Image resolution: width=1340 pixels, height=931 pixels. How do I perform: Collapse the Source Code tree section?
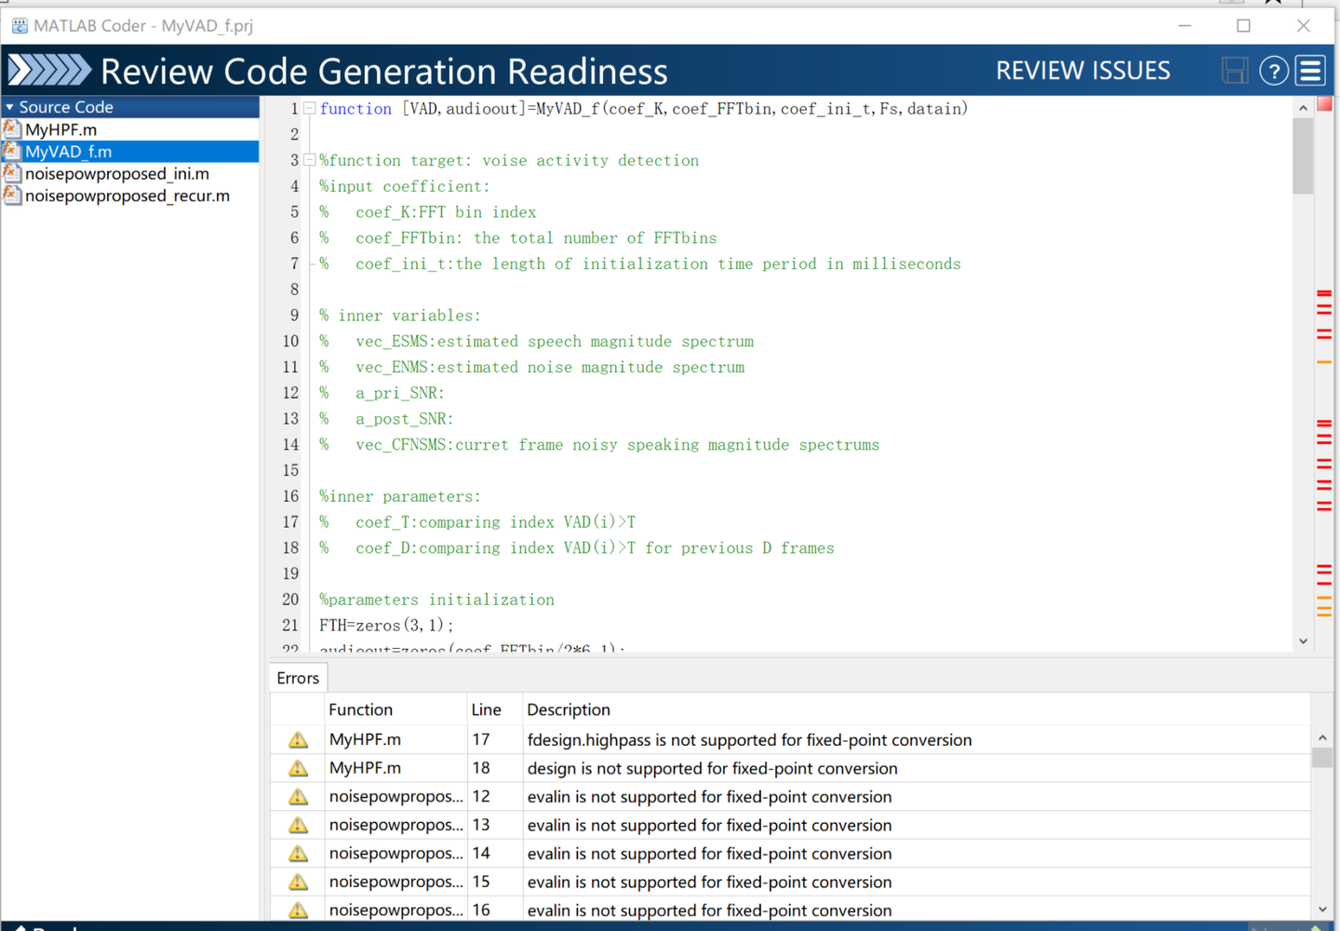(10, 108)
